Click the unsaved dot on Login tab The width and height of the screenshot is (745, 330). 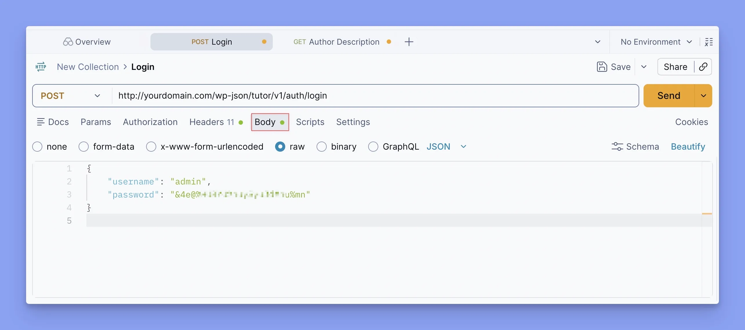(x=264, y=42)
